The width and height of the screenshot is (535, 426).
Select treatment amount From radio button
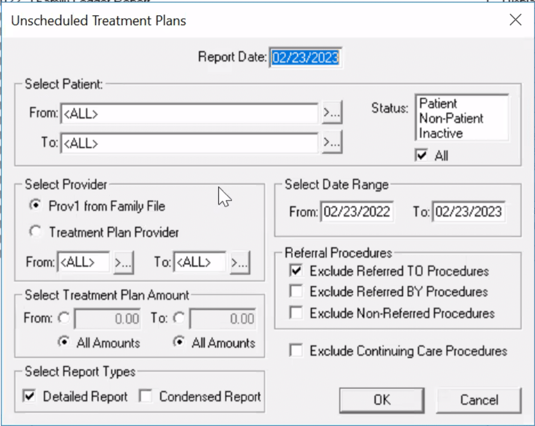(64, 318)
